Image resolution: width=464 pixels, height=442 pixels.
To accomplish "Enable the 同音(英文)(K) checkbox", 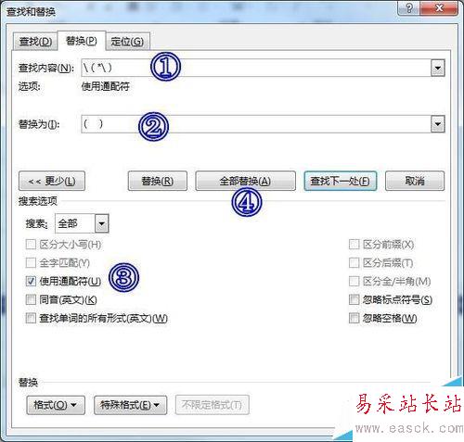I will click(x=31, y=299).
